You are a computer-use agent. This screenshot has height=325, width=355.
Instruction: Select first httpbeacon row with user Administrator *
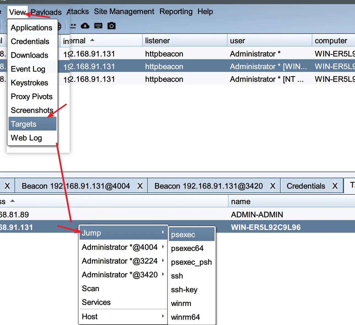177,54
